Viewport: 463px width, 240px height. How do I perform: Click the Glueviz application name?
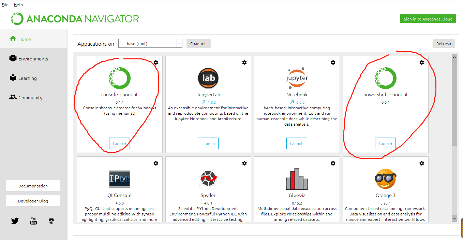point(297,195)
